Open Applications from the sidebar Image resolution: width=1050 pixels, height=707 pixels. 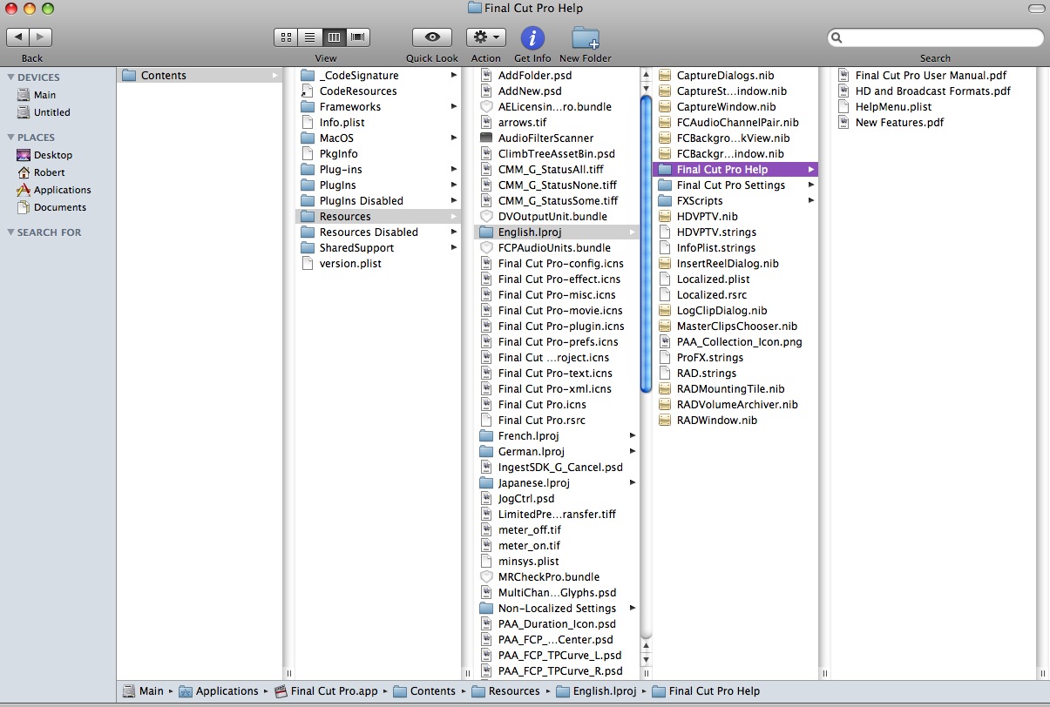point(54,190)
